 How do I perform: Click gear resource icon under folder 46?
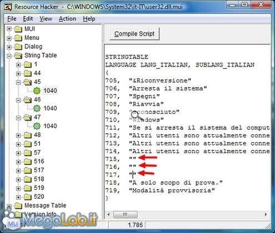tap(37, 108)
